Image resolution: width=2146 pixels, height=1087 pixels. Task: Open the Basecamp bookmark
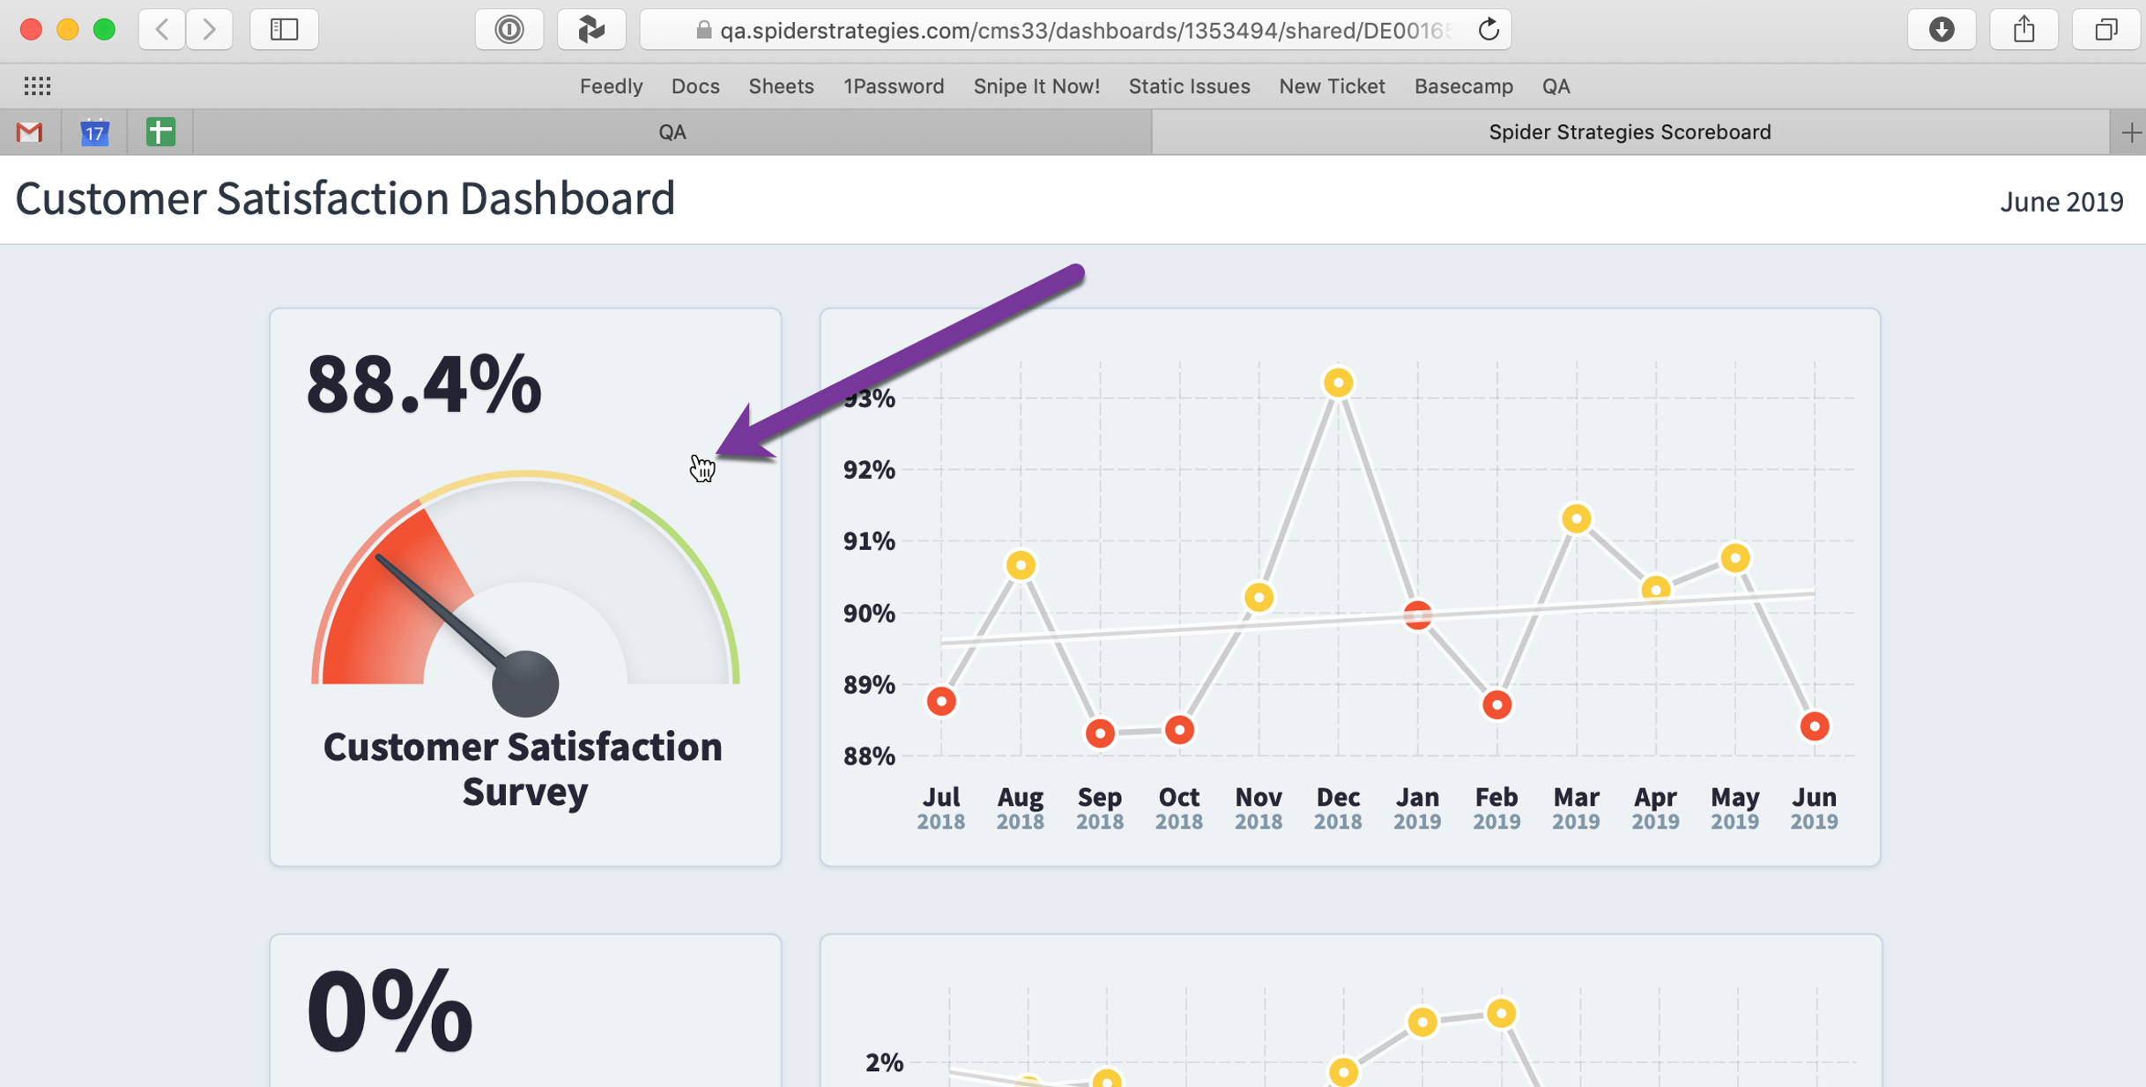pos(1463,86)
